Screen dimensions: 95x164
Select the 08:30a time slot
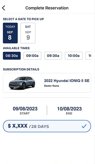[12, 56]
